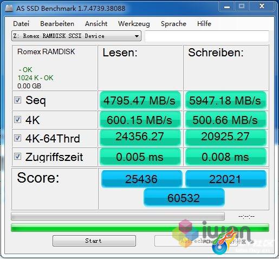Start the benchmark with the Start button
The height and width of the screenshot is (259, 279).
click(94, 241)
